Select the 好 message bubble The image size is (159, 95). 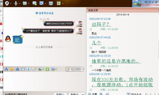pyautogui.click(x=18, y=40)
